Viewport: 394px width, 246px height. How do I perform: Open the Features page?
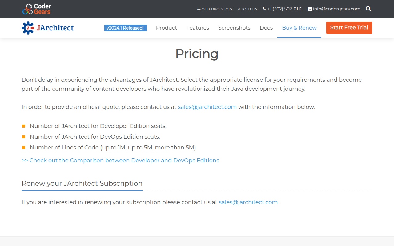[x=198, y=28]
